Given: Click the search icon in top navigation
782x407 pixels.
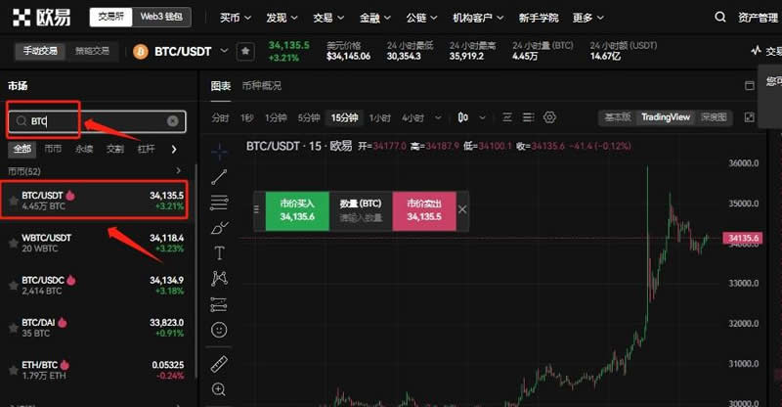Looking at the screenshot, I should [720, 17].
